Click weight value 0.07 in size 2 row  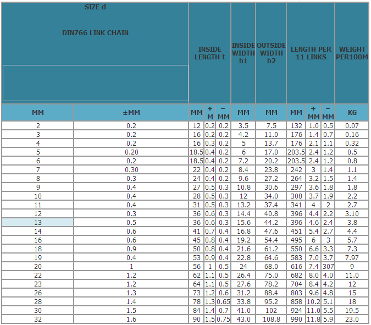coord(352,126)
